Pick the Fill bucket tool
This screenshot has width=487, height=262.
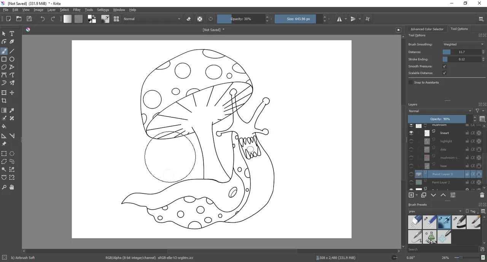[4, 126]
